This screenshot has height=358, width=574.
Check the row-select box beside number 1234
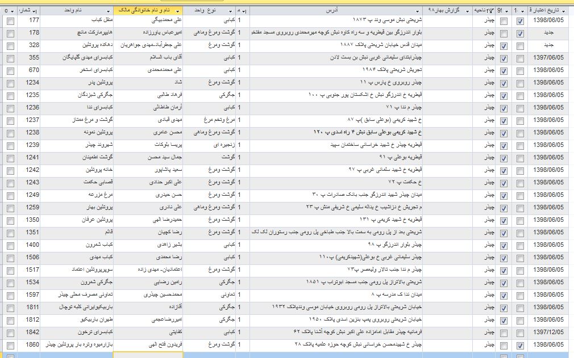point(10,83)
